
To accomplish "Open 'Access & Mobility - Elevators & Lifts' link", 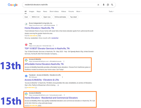I will pyautogui.click(x=42, y=80).
